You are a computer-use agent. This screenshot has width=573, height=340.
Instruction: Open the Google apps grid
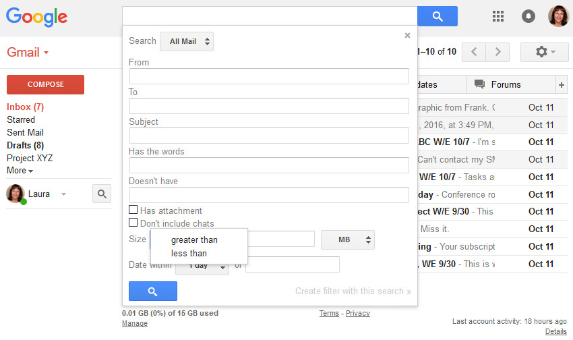pyautogui.click(x=498, y=16)
